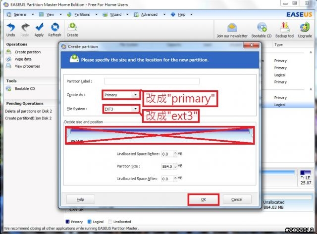The height and width of the screenshot is (234, 317).
Task: Click the Unallocated legend swatch
Action: coord(110,222)
